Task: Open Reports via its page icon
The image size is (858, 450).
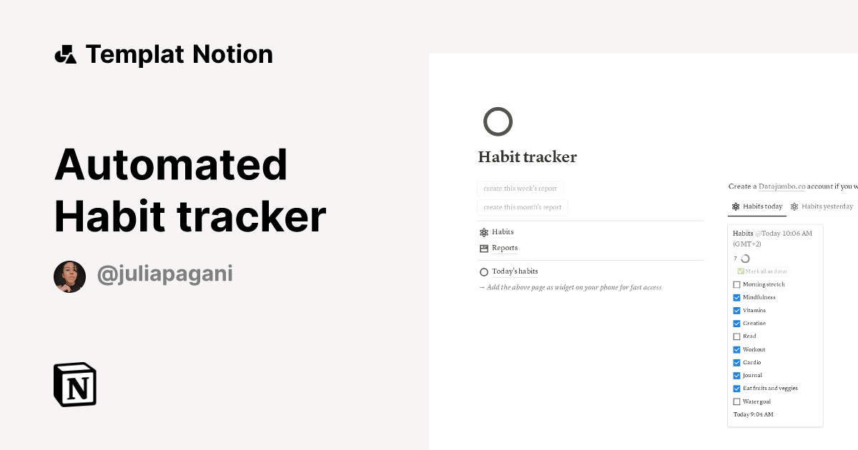Action: (x=483, y=247)
